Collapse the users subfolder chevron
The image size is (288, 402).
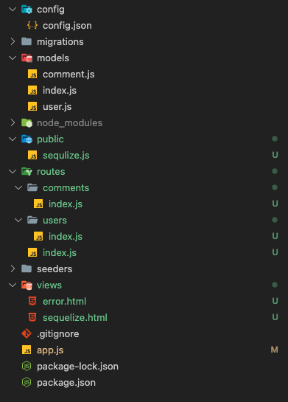click(x=18, y=220)
